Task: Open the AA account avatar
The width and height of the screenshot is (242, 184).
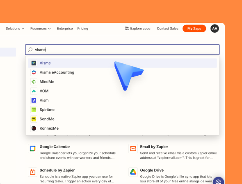Action: click(215, 29)
